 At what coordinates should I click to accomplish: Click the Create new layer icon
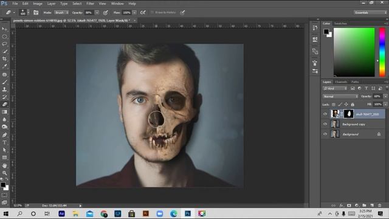[x=372, y=206]
